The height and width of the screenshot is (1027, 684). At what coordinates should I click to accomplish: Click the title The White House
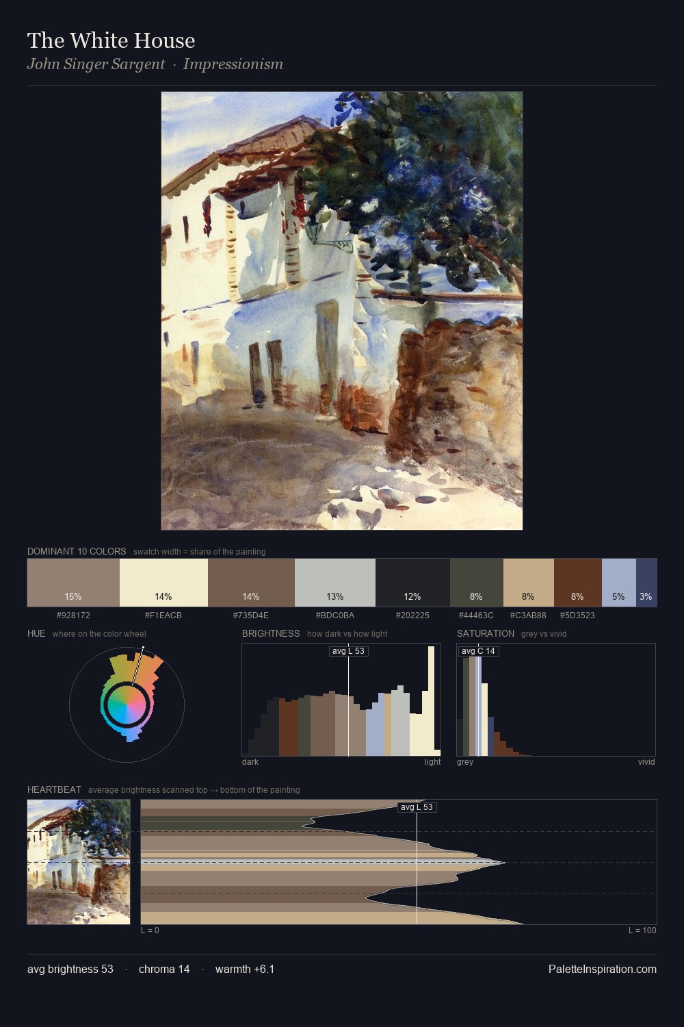[x=111, y=40]
